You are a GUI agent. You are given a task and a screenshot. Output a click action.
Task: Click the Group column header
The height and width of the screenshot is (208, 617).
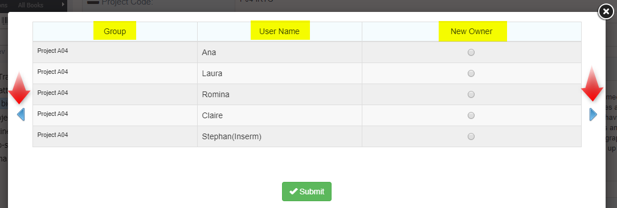[x=115, y=31]
